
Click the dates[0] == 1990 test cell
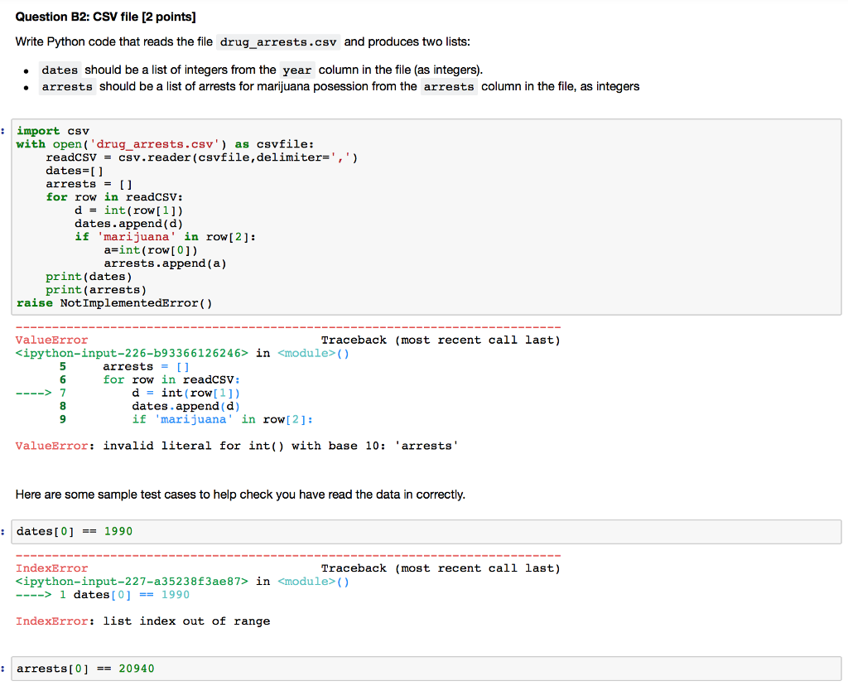click(73, 531)
